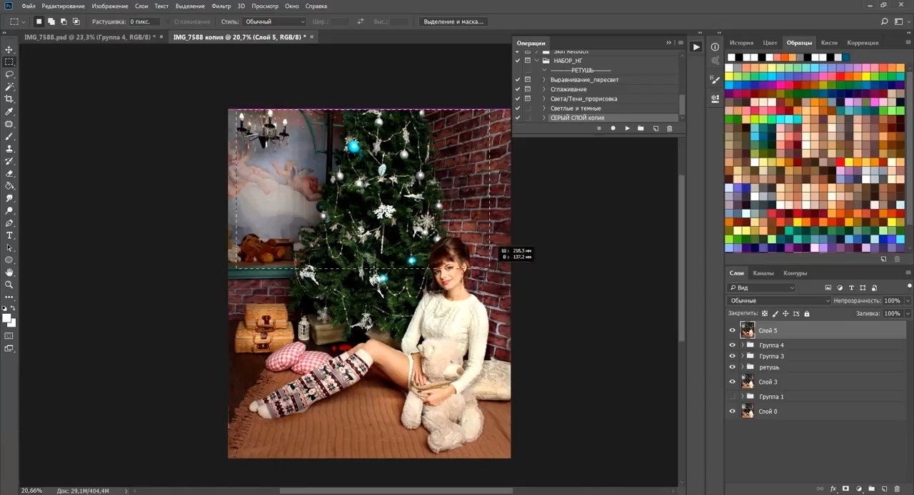Click the foreground color swatch

click(6, 318)
